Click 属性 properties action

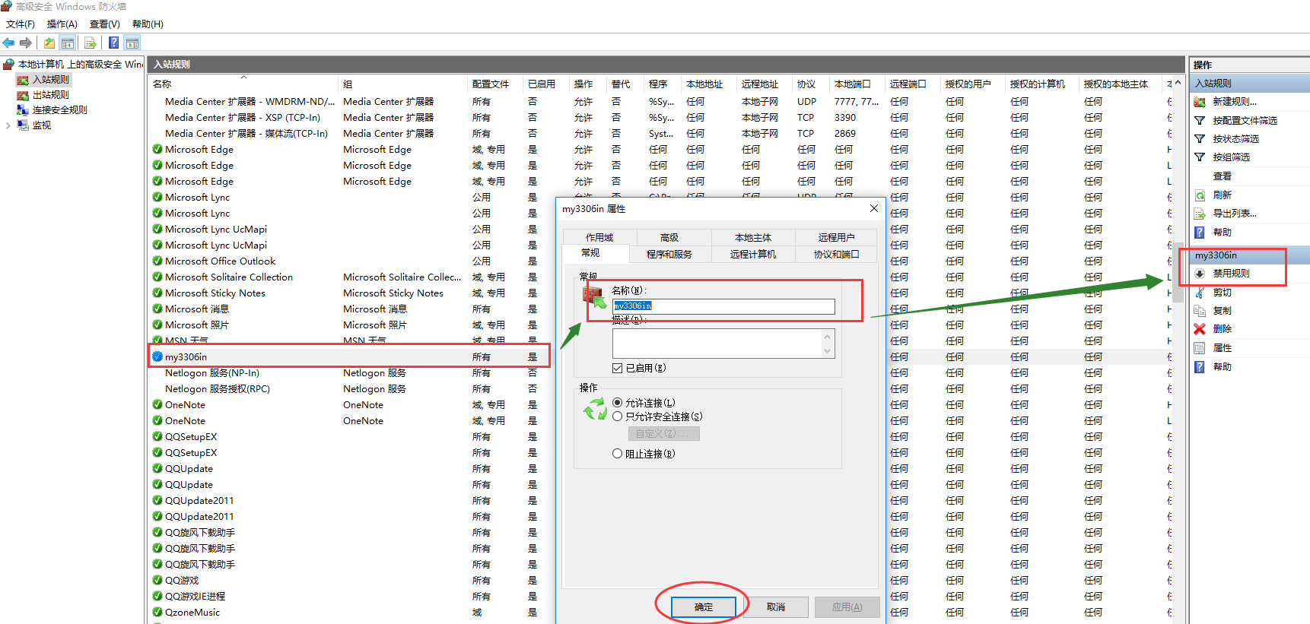click(1222, 347)
